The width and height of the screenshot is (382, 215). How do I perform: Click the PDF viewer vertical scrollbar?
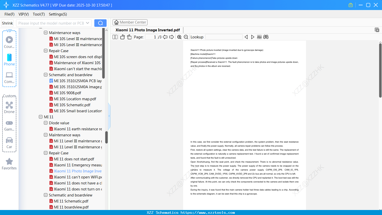coord(380,70)
